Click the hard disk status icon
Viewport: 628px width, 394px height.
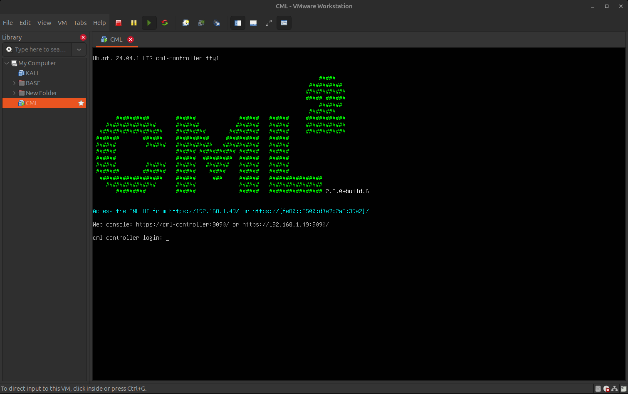pyautogui.click(x=598, y=389)
